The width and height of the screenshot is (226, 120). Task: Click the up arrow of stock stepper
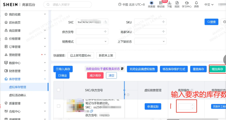pyautogui.click(x=192, y=105)
